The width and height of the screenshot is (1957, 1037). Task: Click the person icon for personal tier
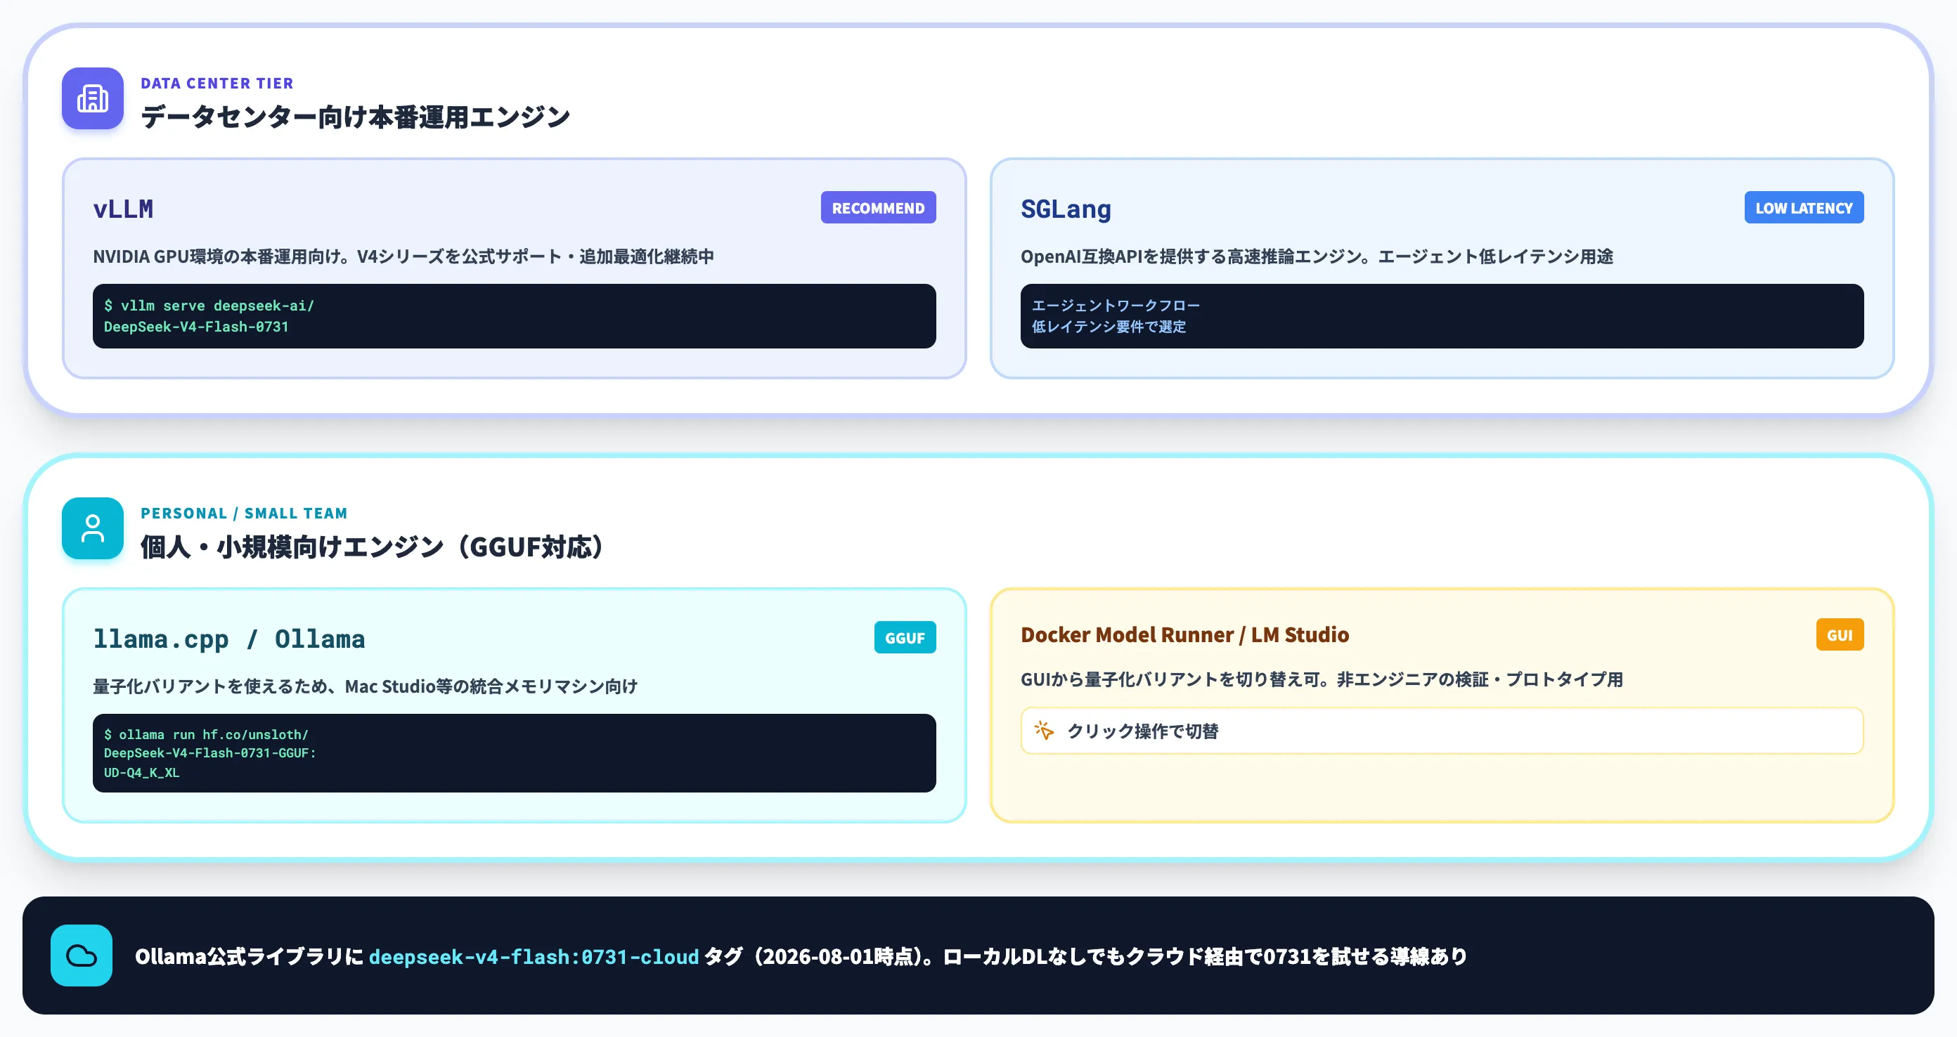[93, 528]
